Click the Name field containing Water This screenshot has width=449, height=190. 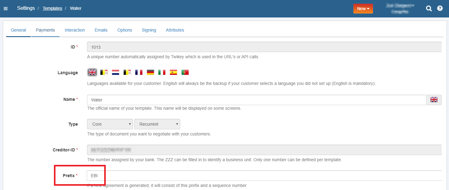tap(256, 100)
